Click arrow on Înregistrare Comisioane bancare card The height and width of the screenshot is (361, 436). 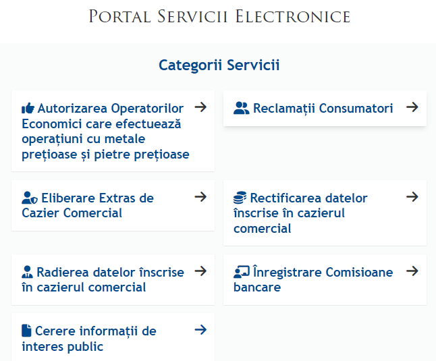pyautogui.click(x=412, y=271)
